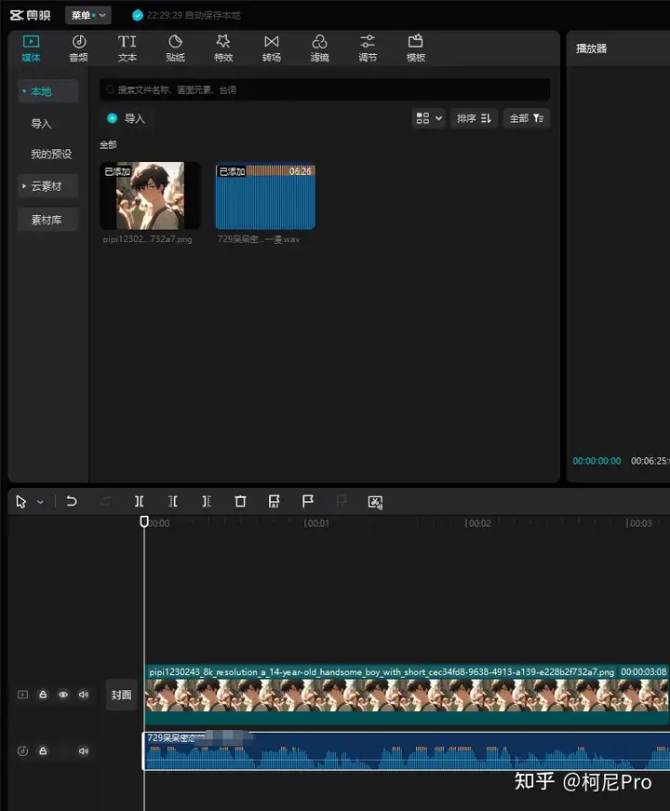Screen dimensions: 670x811
Task: Lock the video track
Action: (x=43, y=695)
